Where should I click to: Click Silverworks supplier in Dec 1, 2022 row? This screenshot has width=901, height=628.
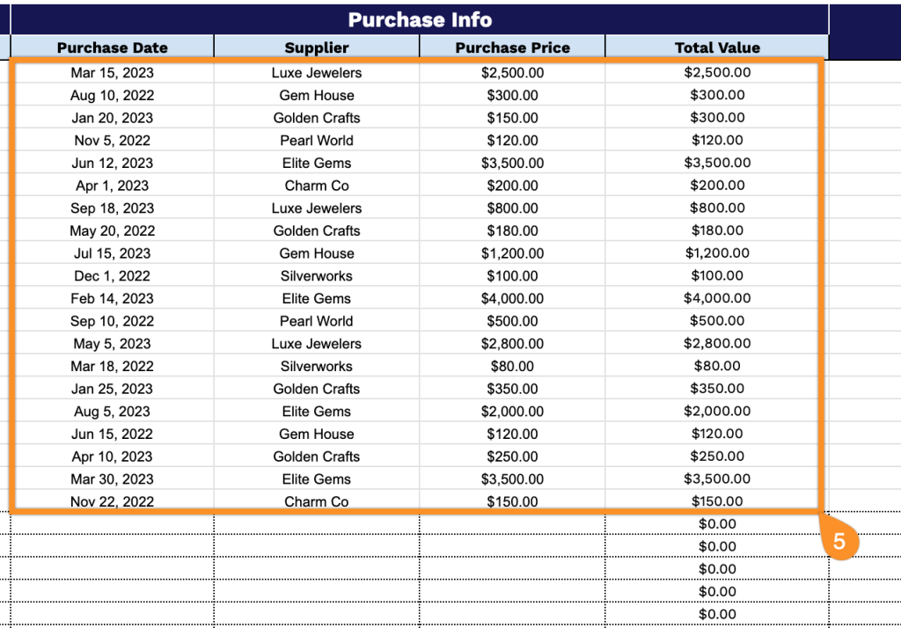pos(317,276)
